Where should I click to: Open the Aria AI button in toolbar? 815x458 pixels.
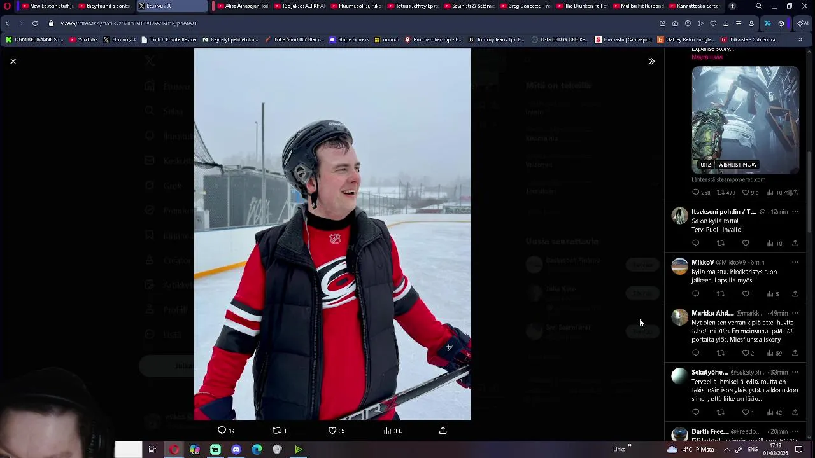point(803,24)
